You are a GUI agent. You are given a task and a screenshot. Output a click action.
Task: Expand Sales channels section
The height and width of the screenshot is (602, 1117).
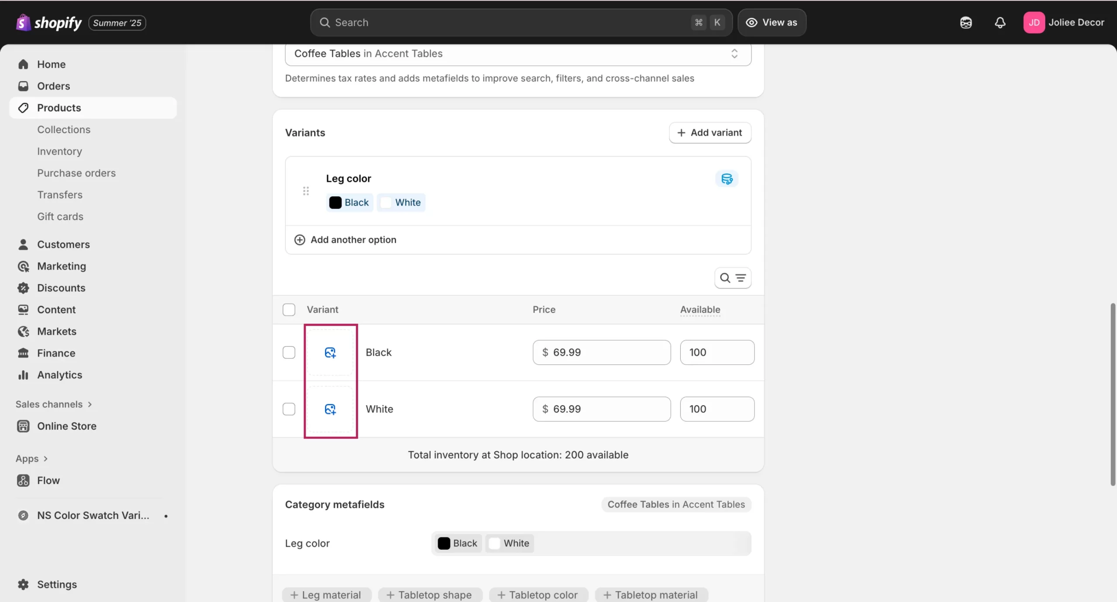[x=54, y=404]
